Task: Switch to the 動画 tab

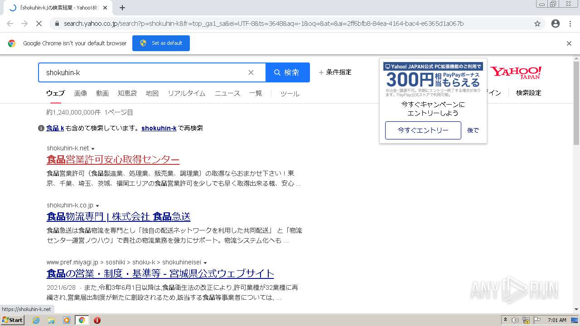Action: click(102, 93)
